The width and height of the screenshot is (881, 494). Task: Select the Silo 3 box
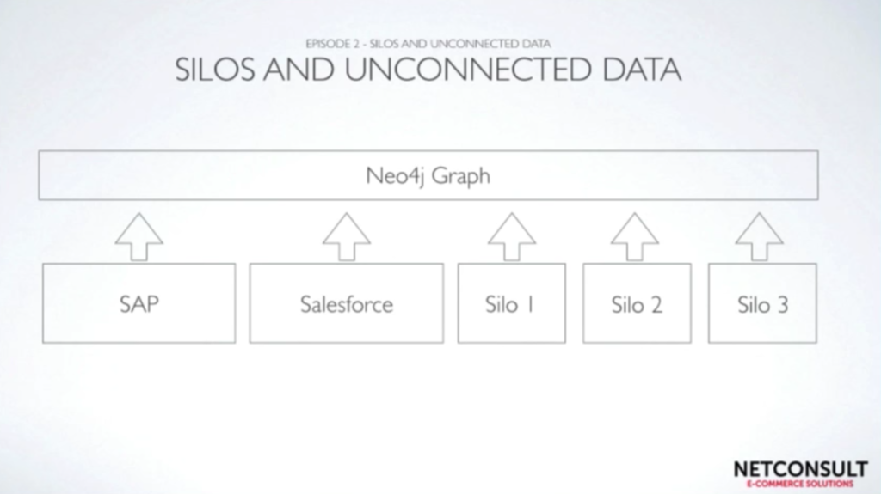pyautogui.click(x=762, y=303)
